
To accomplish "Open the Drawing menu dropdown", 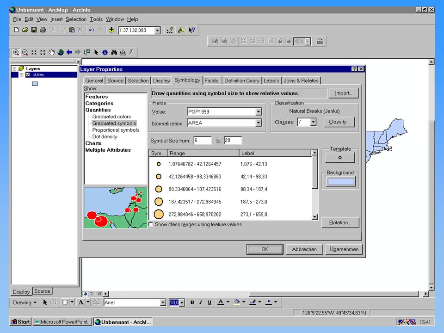I will tap(25, 302).
